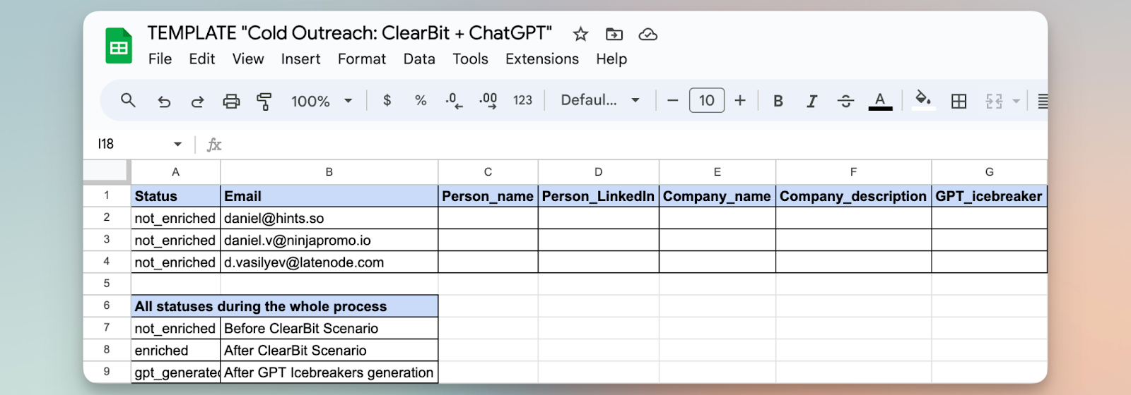
Task: Open the search menus magnifier
Action: pyautogui.click(x=128, y=100)
